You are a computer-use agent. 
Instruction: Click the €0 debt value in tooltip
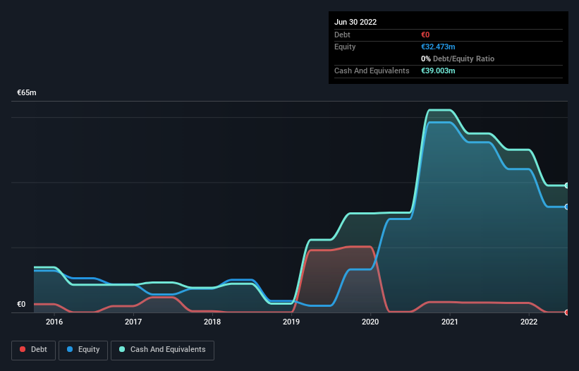pos(425,35)
